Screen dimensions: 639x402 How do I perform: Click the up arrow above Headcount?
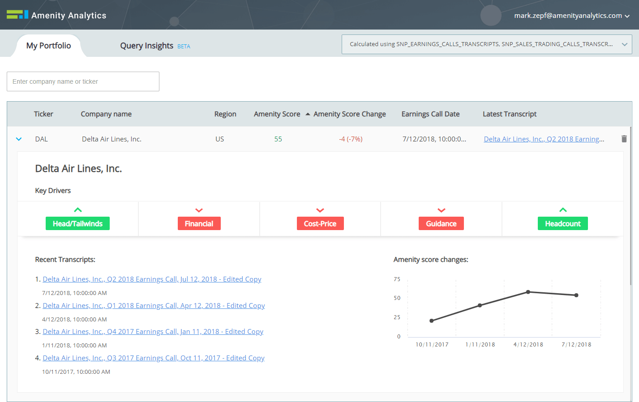[x=563, y=210]
